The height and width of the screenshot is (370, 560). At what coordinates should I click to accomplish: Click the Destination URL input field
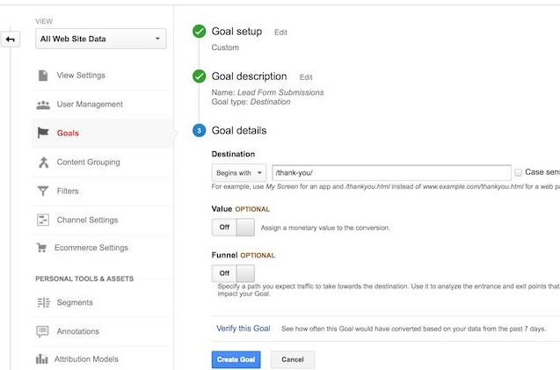click(x=391, y=173)
